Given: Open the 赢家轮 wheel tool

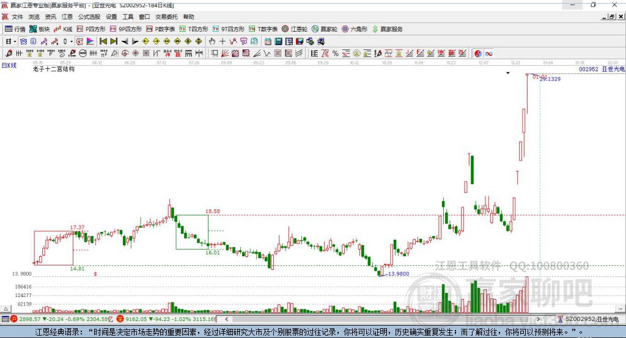Looking at the screenshot, I should [x=325, y=29].
